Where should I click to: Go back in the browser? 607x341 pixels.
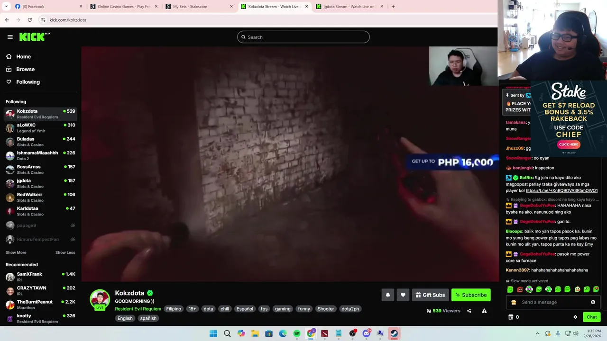tap(7, 20)
